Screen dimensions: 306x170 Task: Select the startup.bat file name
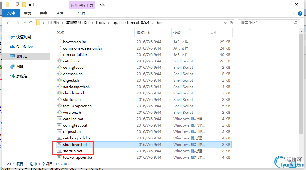[x=73, y=151]
